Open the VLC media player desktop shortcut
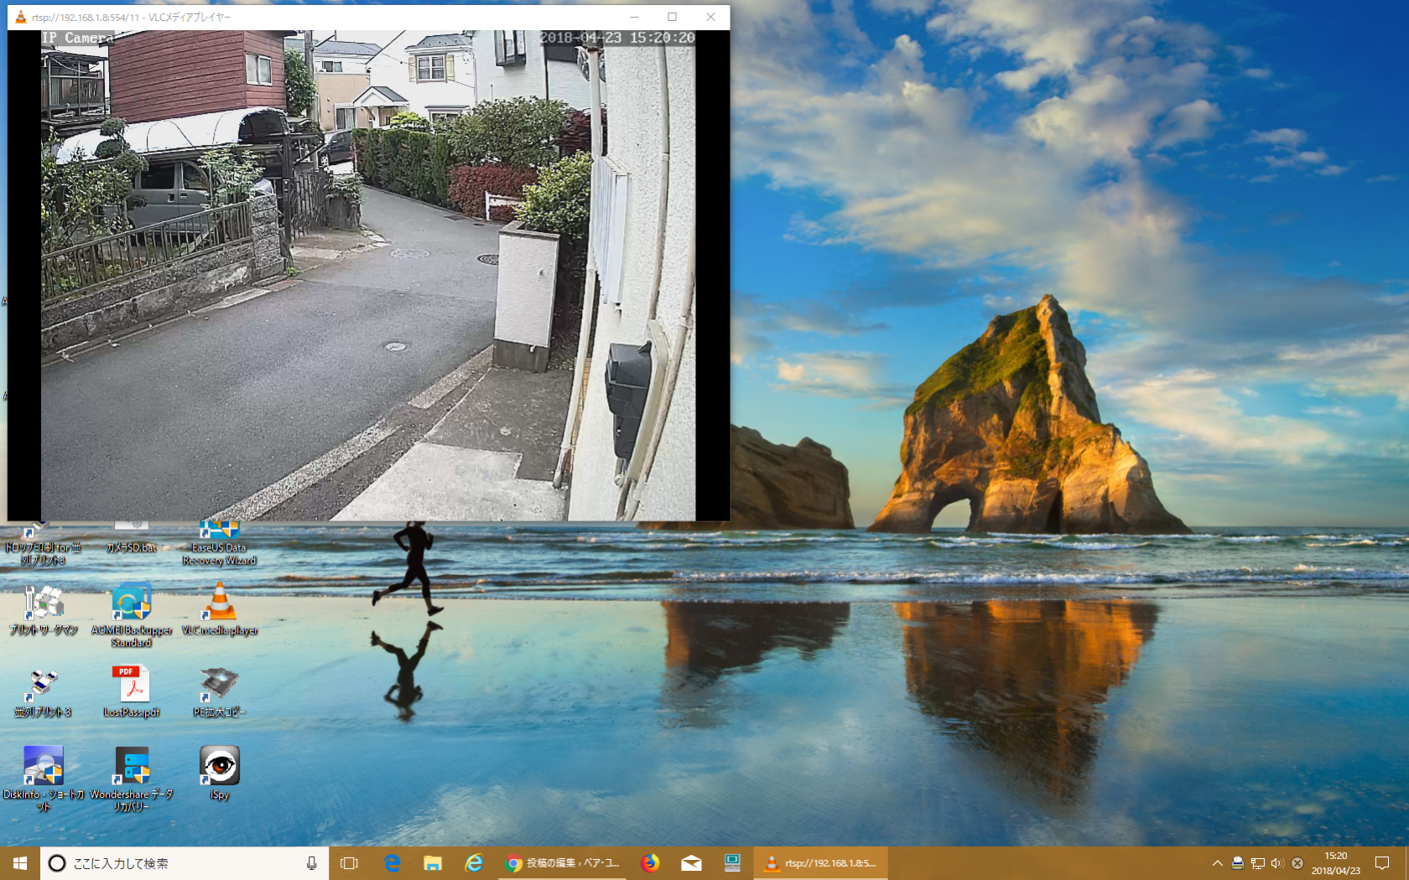 [220, 603]
